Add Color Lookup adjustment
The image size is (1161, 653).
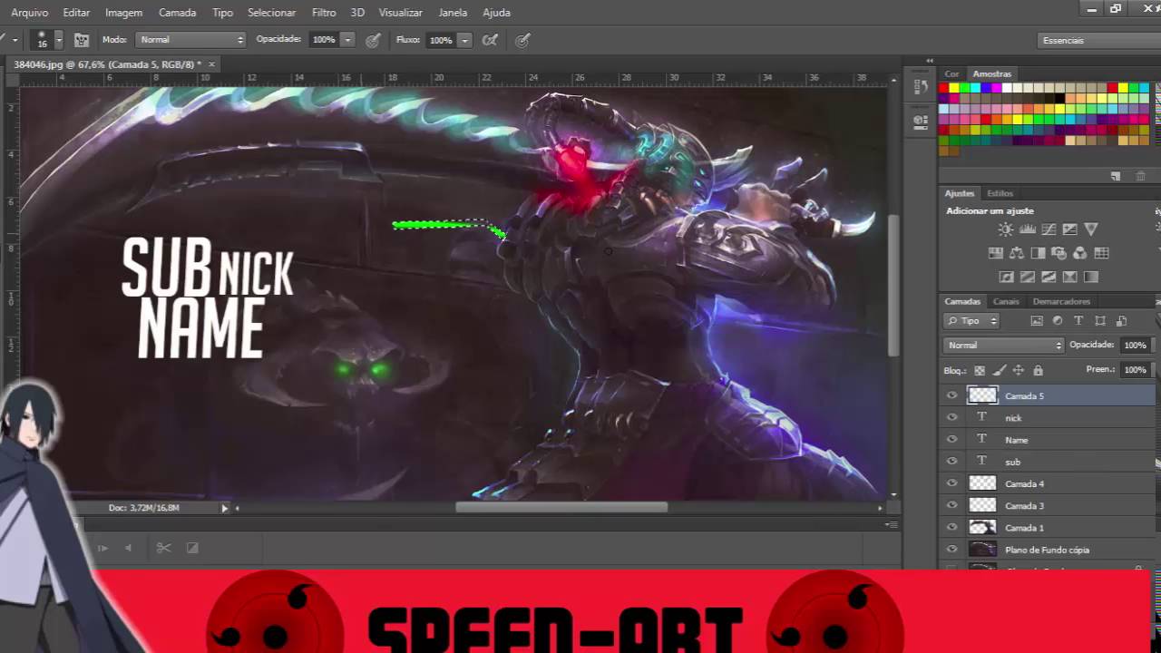pos(1102,253)
